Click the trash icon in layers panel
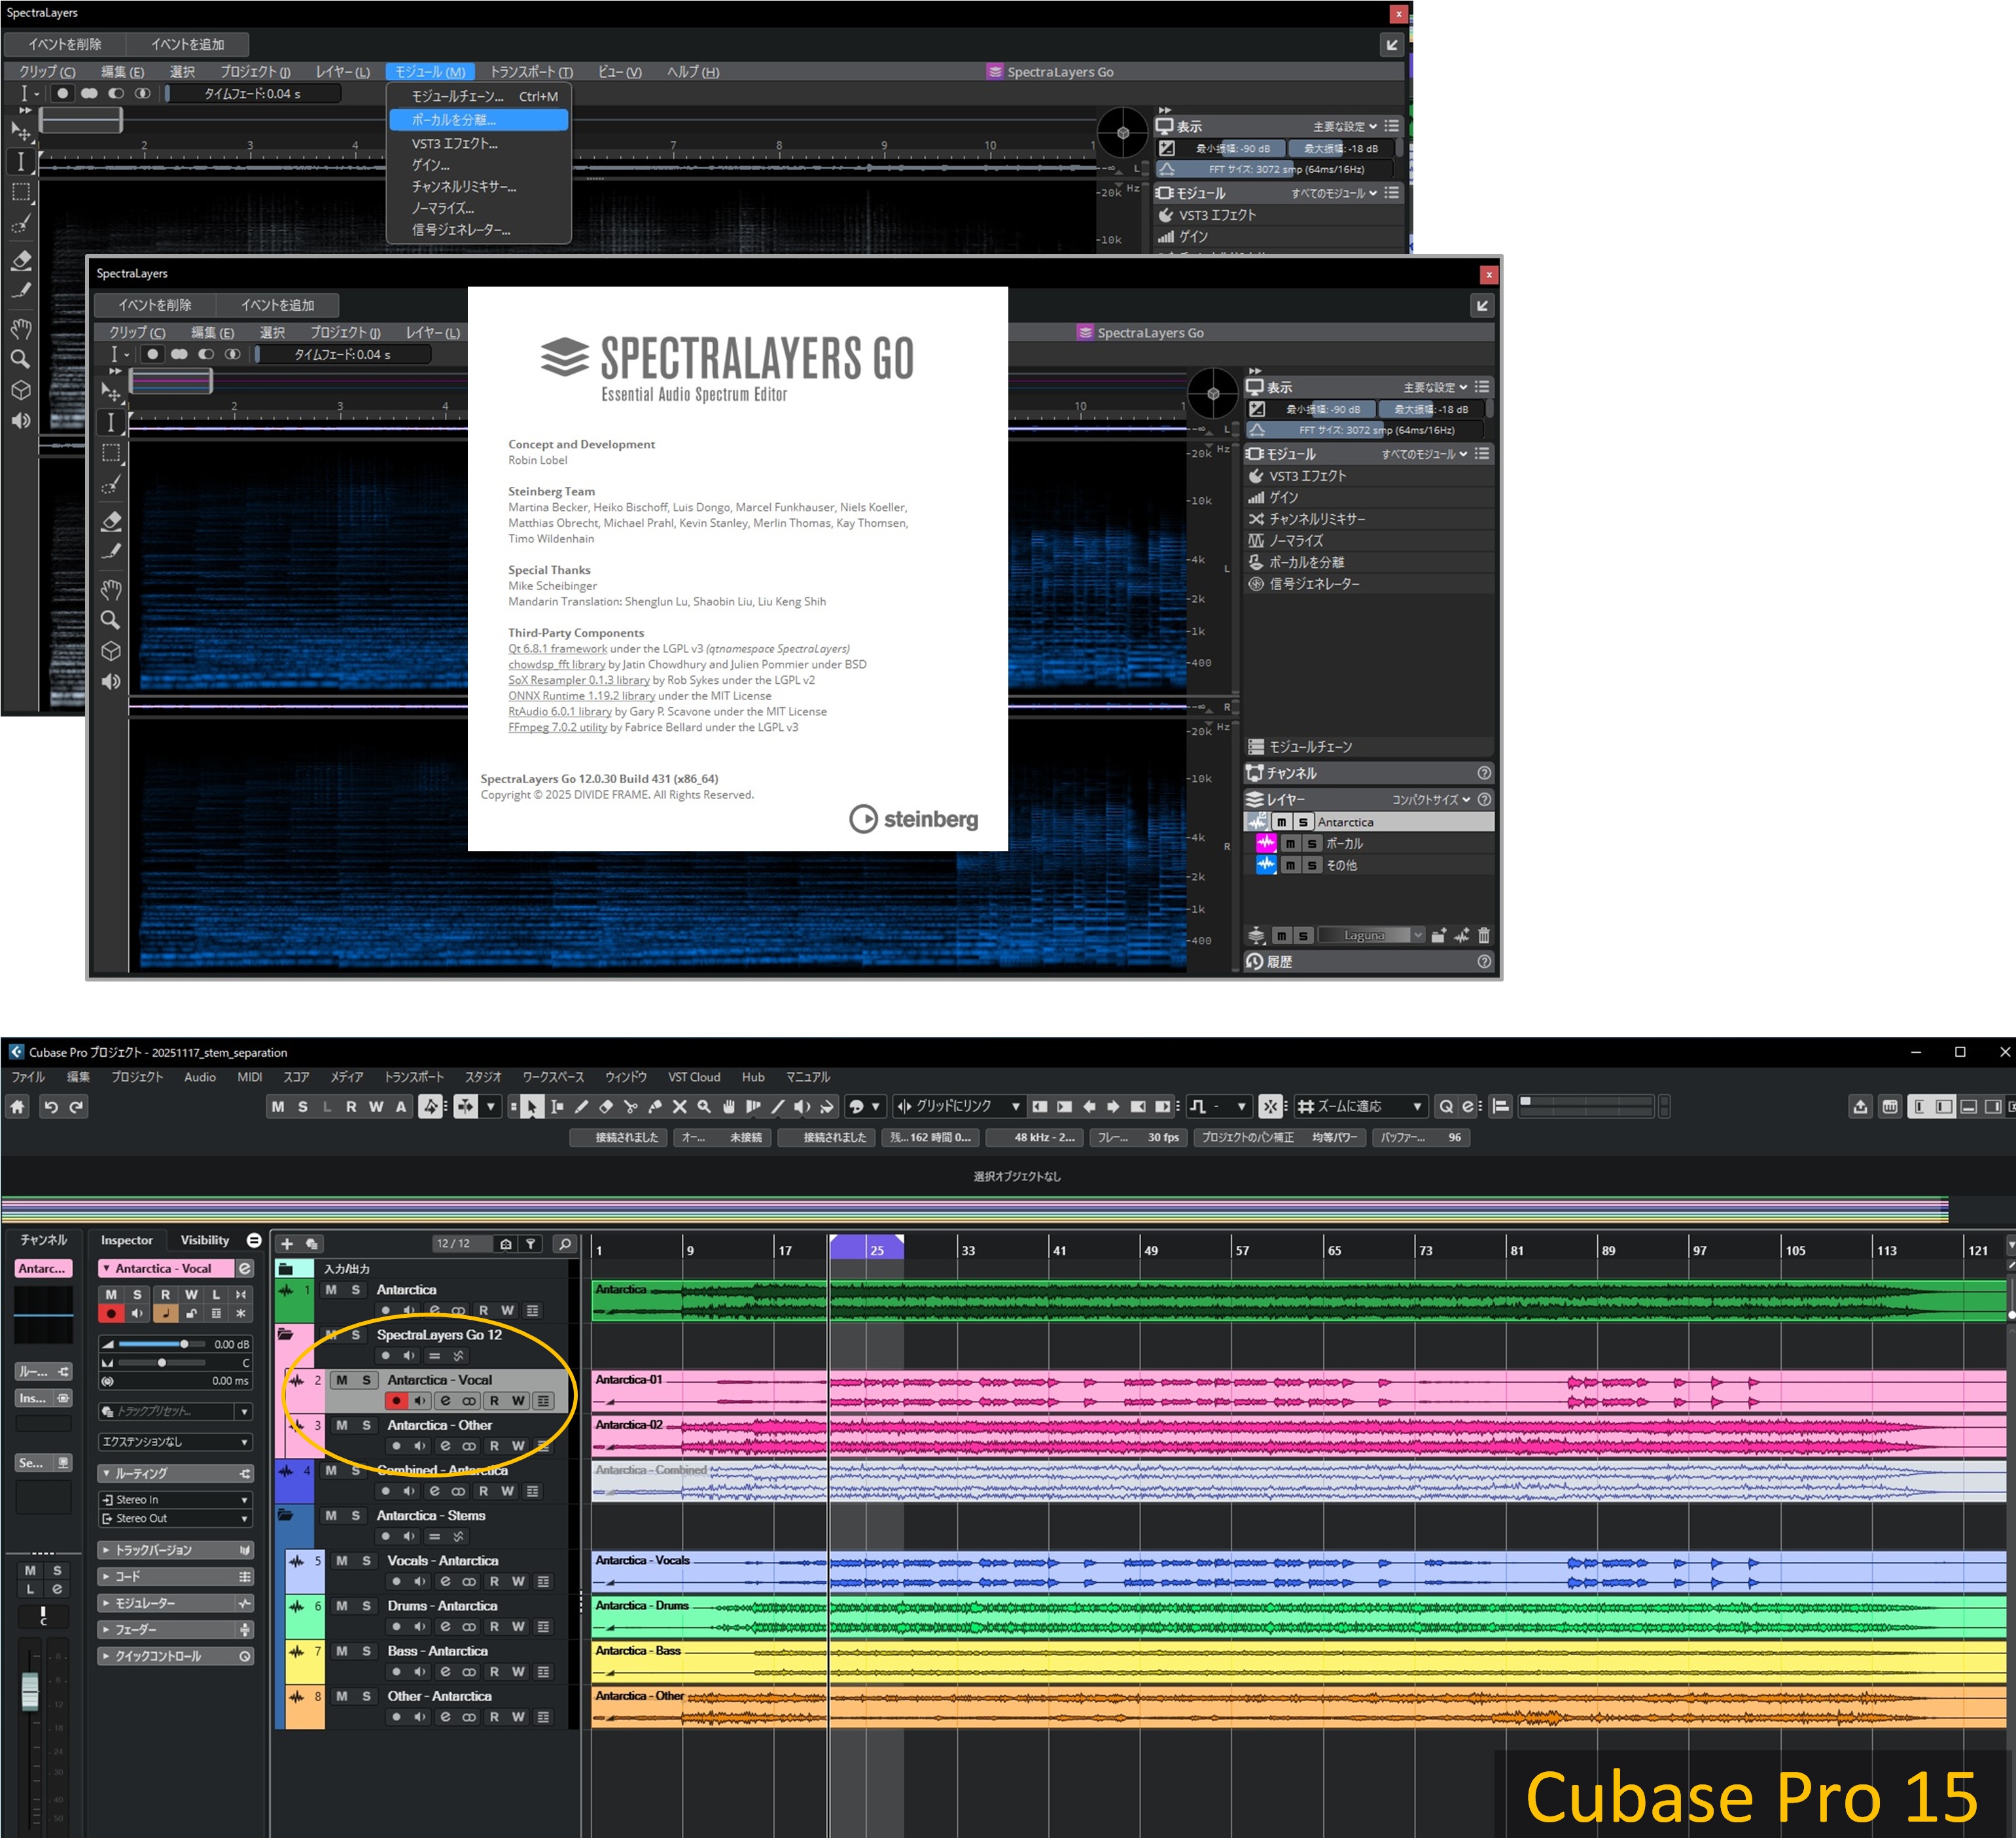Image resolution: width=2016 pixels, height=1838 pixels. (x=1483, y=935)
